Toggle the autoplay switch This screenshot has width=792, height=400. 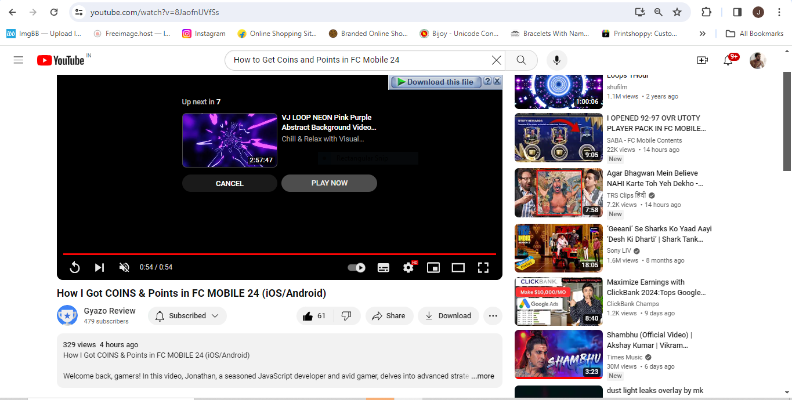356,267
